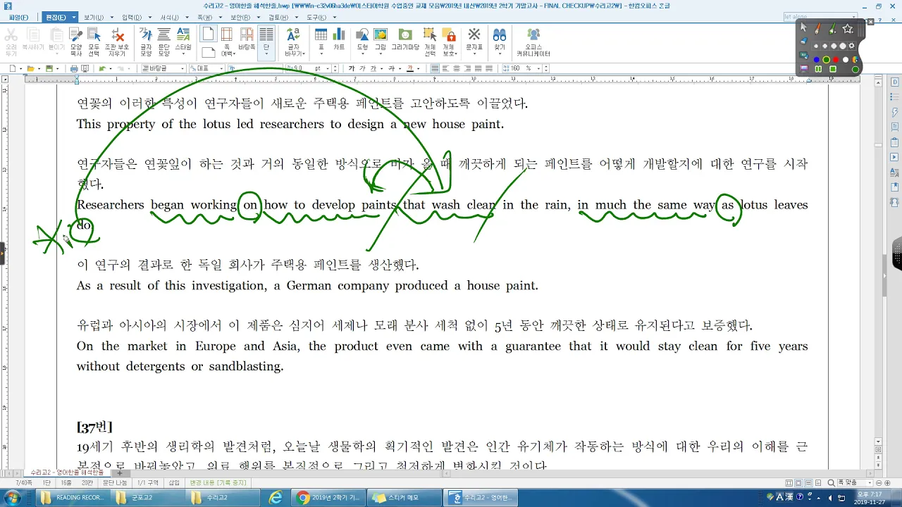Viewport: 902px width, 507px height.
Task: Pick the white pen color
Action: coord(846,60)
